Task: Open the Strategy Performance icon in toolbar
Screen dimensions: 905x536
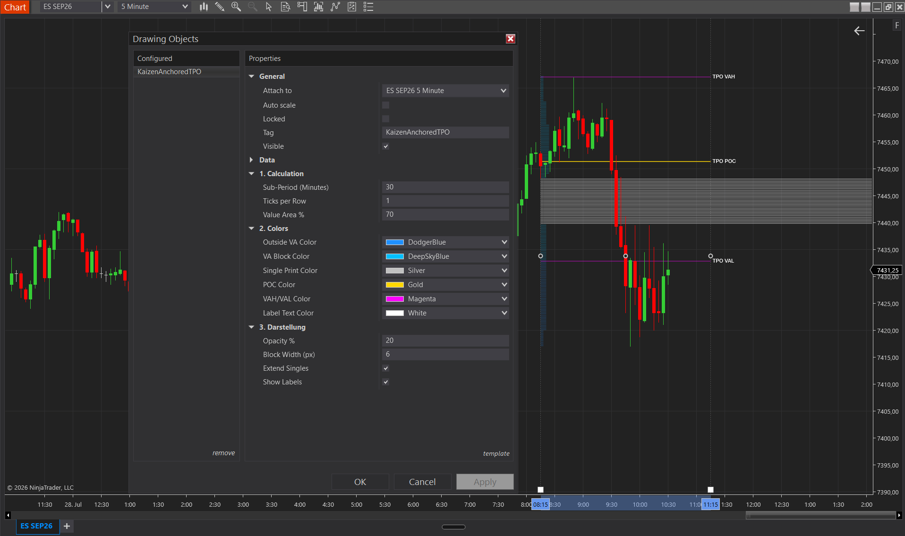Action: pyautogui.click(x=352, y=7)
